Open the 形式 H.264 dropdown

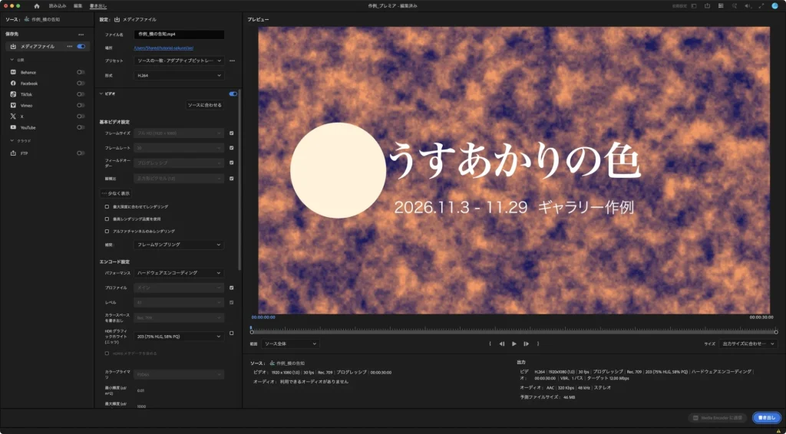(179, 76)
